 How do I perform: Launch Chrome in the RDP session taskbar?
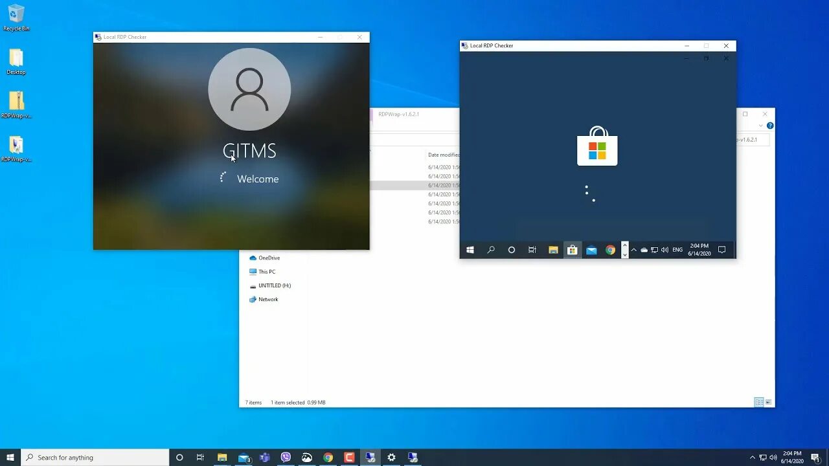[610, 250]
